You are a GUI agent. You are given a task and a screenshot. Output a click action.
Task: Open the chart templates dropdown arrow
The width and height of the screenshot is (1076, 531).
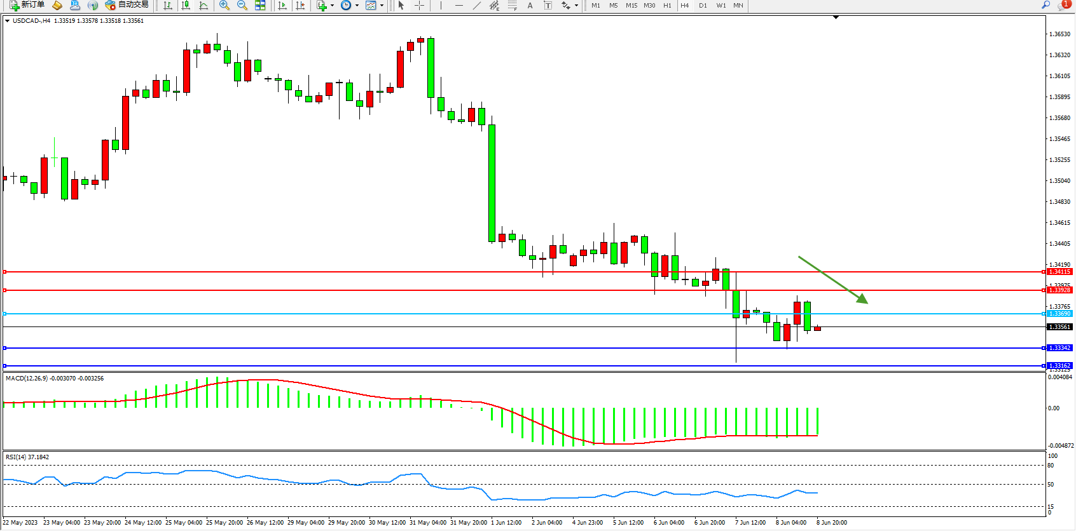click(382, 5)
